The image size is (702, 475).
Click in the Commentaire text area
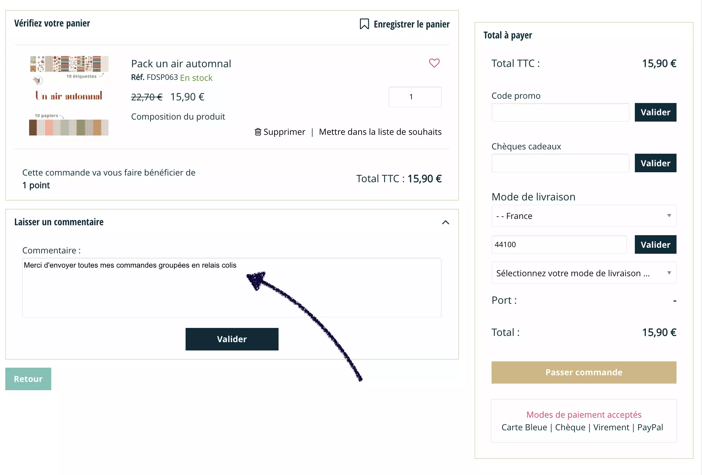pos(232,288)
